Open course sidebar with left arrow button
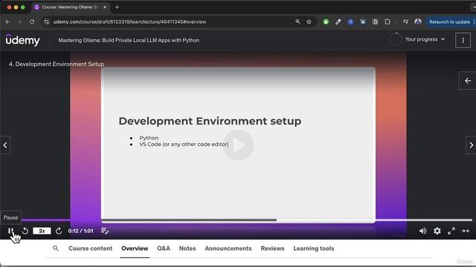 (x=468, y=81)
